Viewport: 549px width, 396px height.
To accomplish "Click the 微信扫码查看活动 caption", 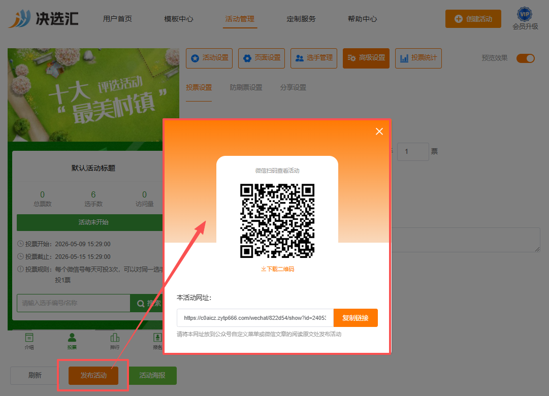I will (x=277, y=171).
